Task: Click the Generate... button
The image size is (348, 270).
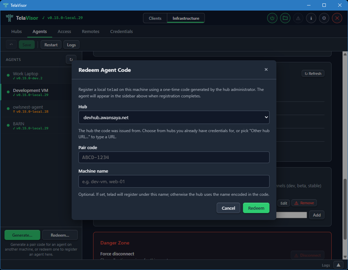Action: (x=22, y=235)
